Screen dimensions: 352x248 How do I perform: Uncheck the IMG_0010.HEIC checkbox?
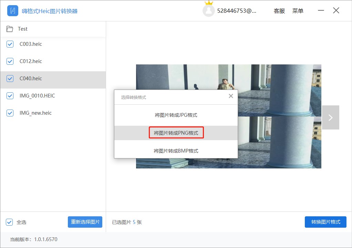[10, 96]
